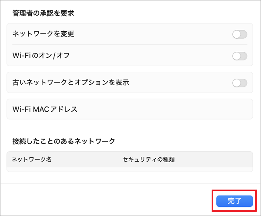The image size is (261, 216).
Task: Click divider line between ネットワークを変更 and Wi-Fi rows
Action: click(x=130, y=45)
